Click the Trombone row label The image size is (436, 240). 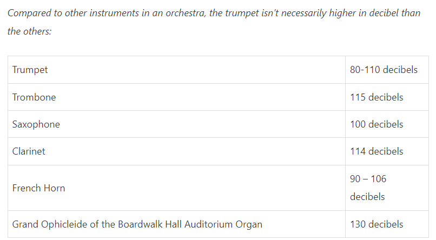coord(34,97)
